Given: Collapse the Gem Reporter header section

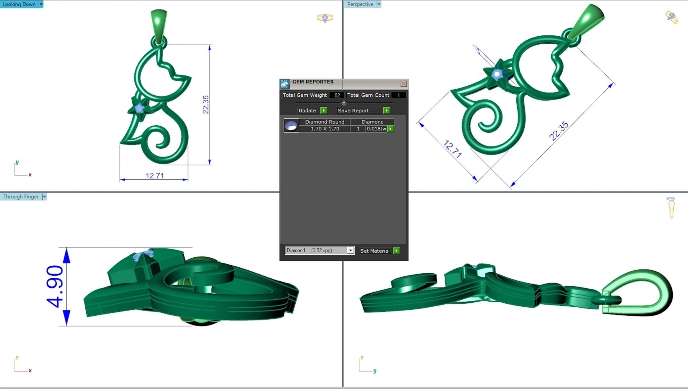Looking at the screenshot, I should [344, 103].
